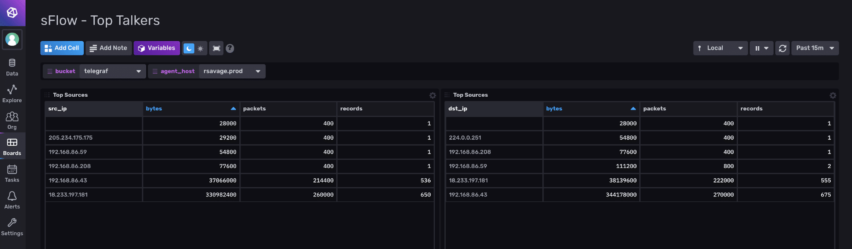
Task: Click the InfluxDB logo in the sidebar
Action: (x=12, y=13)
